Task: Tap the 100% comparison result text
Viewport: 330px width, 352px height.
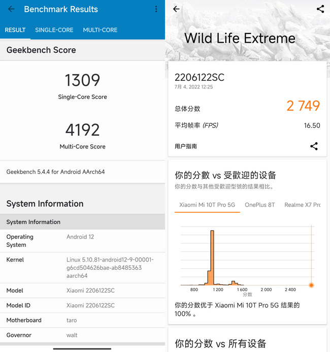Action: click(x=237, y=309)
